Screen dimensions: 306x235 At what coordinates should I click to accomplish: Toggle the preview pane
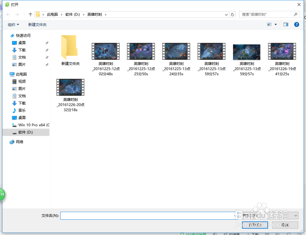pyautogui.click(x=286, y=25)
